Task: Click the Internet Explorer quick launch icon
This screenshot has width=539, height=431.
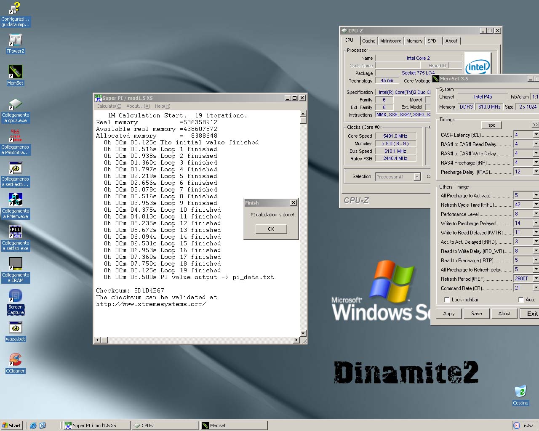Action: point(33,426)
